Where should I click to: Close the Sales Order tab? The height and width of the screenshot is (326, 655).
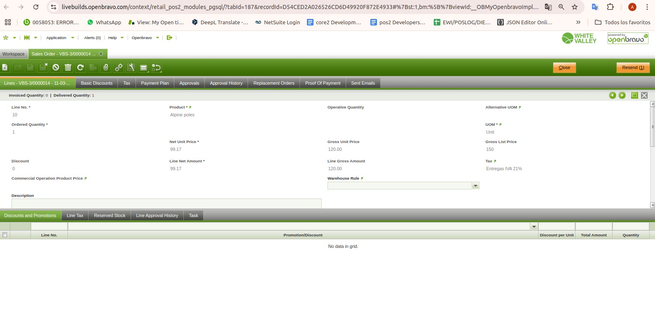click(x=101, y=54)
